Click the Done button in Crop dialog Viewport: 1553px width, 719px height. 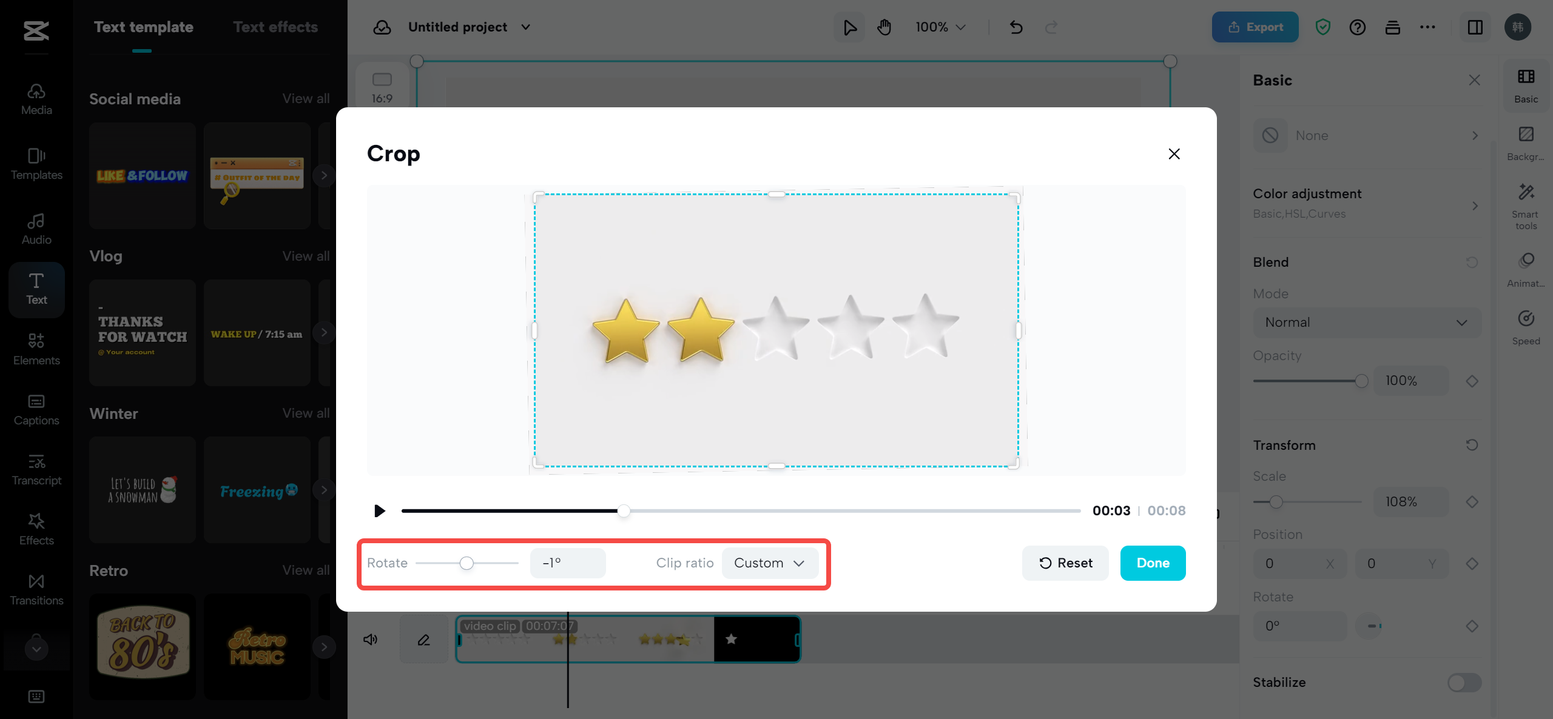click(x=1153, y=563)
